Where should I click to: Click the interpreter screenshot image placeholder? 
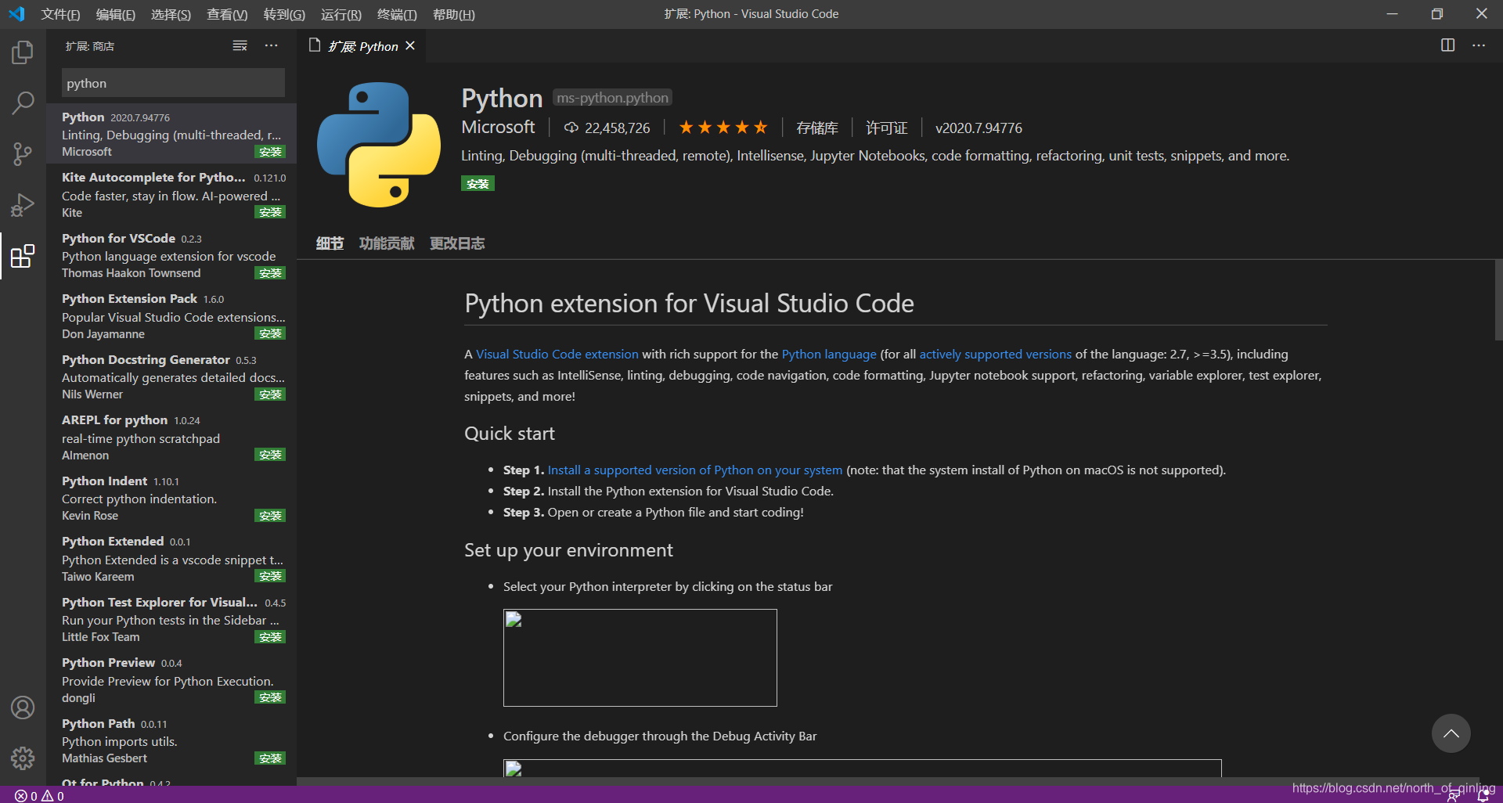point(640,657)
